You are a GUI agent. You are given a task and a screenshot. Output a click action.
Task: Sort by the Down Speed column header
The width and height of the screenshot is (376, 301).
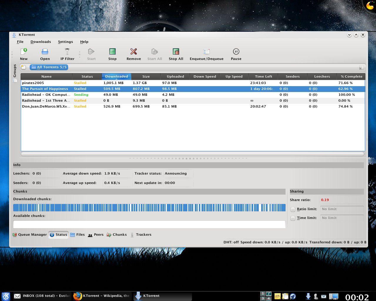click(x=205, y=76)
